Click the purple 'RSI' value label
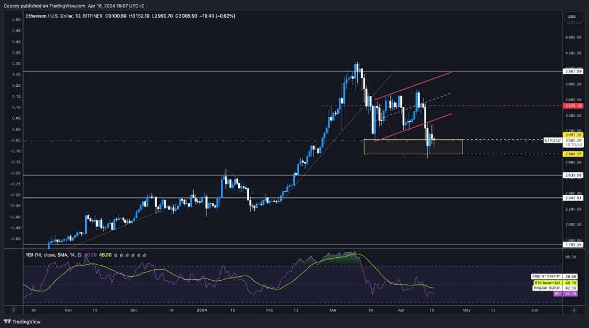Screen dimensions: 589x328 pos(557,293)
